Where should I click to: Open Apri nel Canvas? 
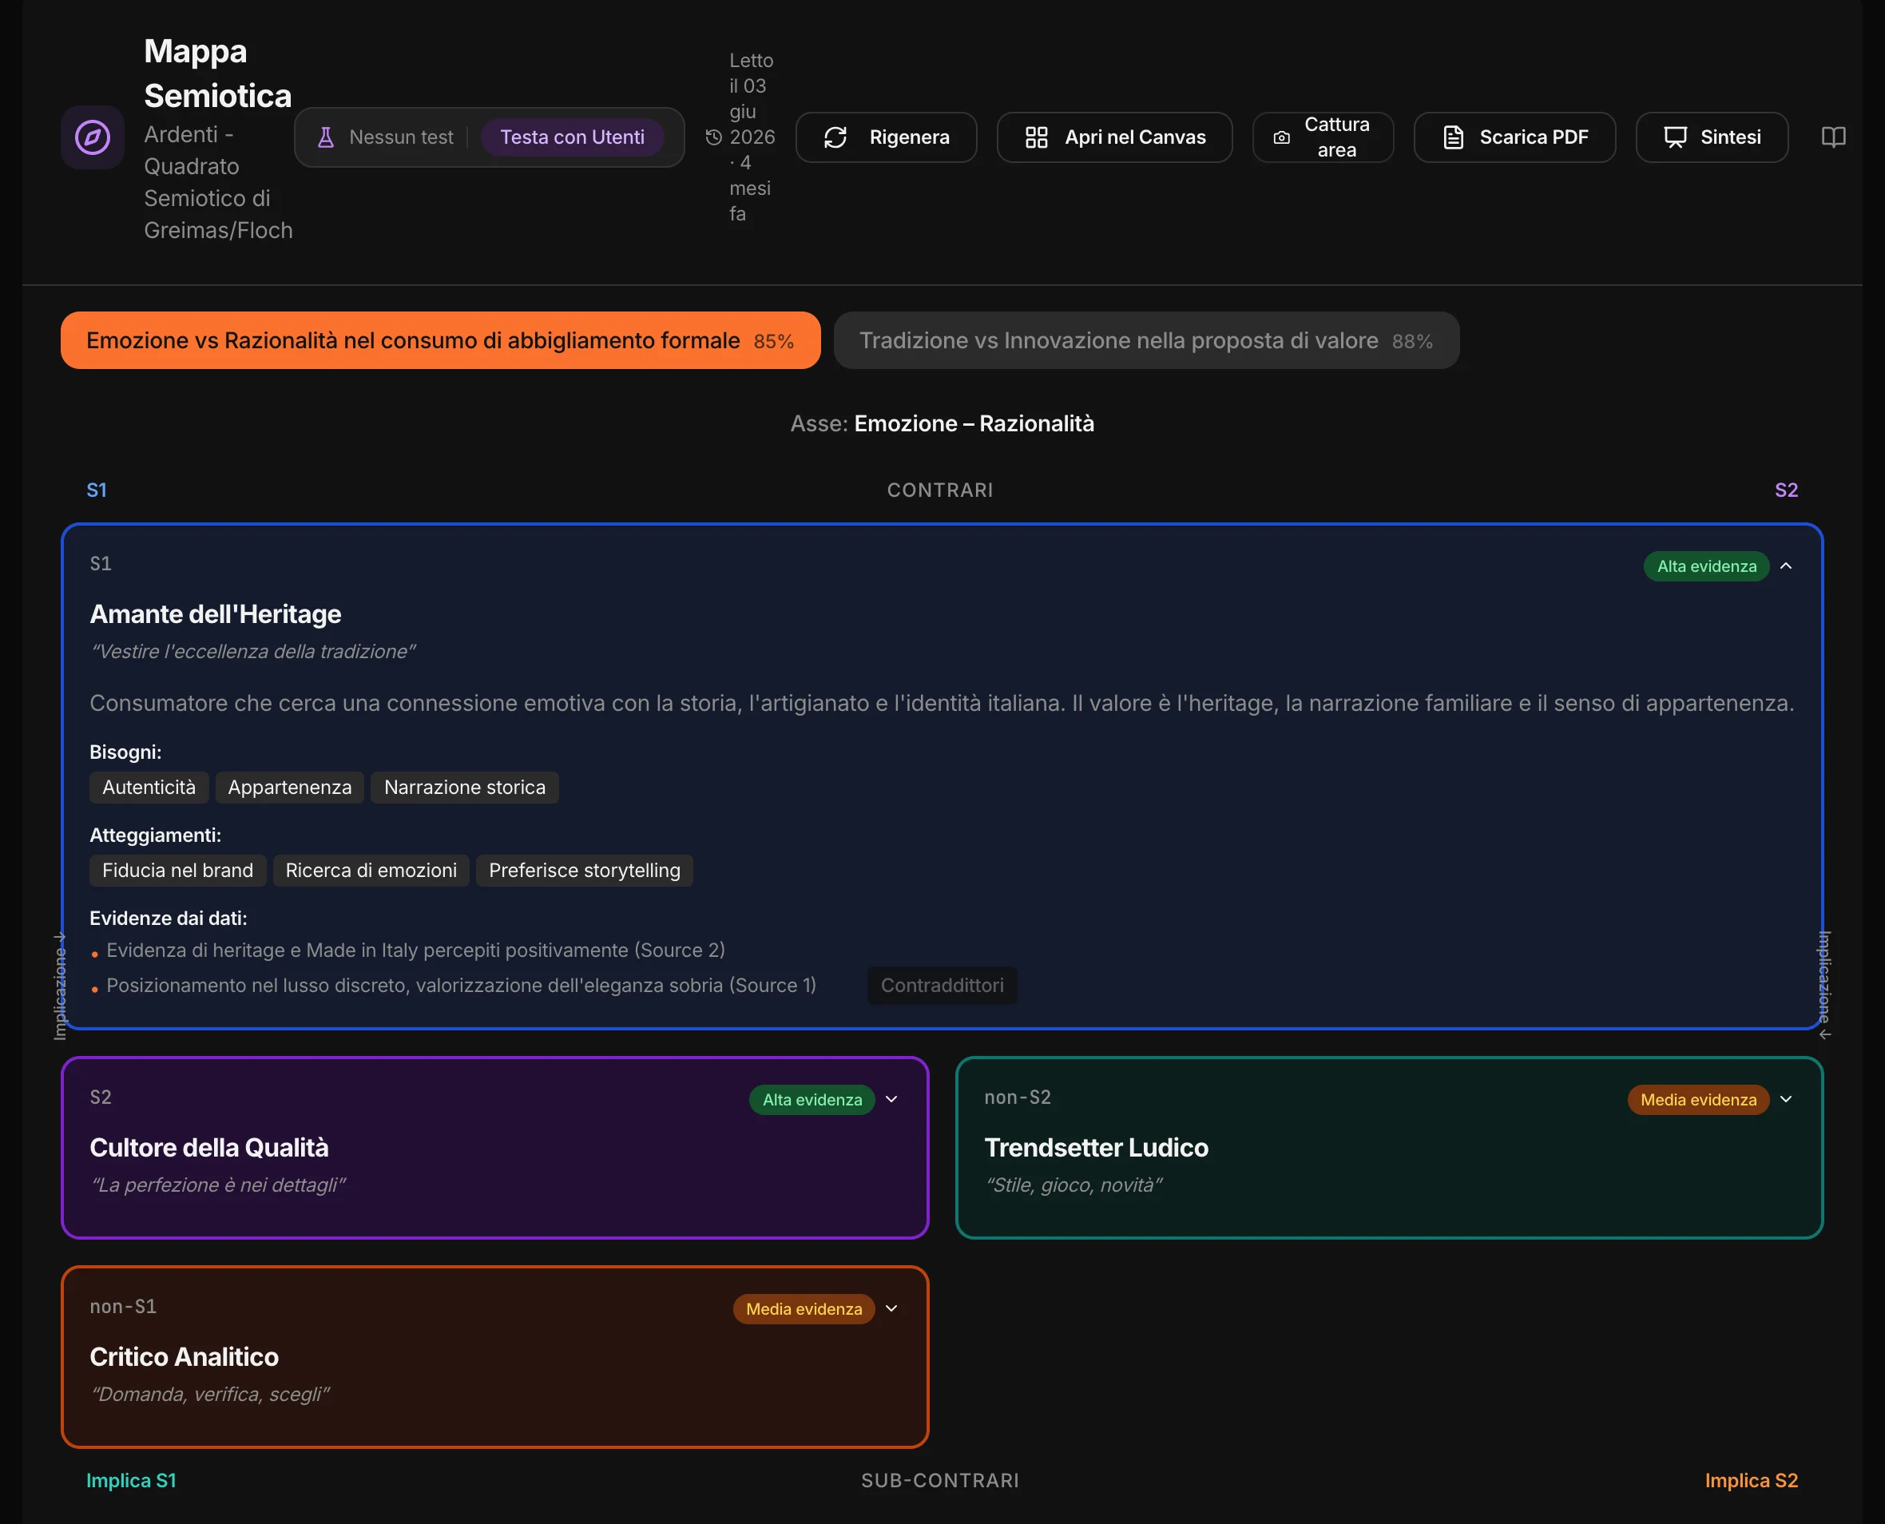pos(1115,137)
